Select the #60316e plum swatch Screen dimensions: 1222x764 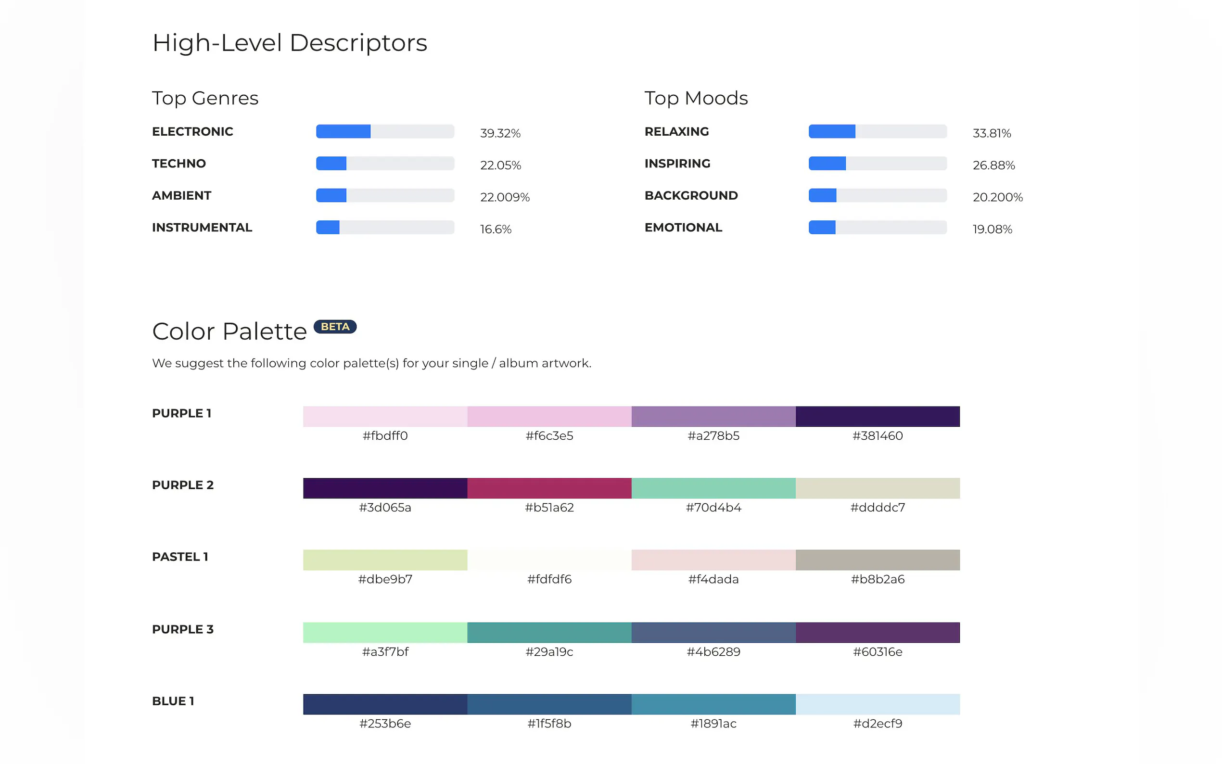878,633
